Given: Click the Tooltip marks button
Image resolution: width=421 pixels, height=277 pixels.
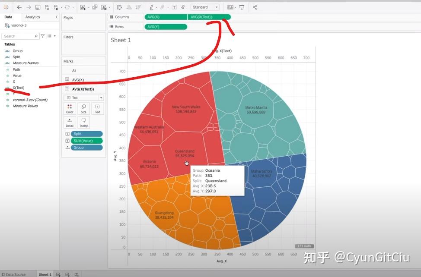Looking at the screenshot, I should coord(83,123).
